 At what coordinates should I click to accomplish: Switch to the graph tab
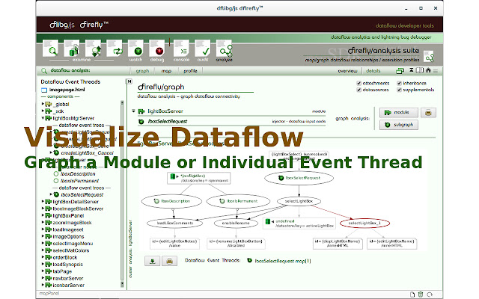[x=143, y=71]
